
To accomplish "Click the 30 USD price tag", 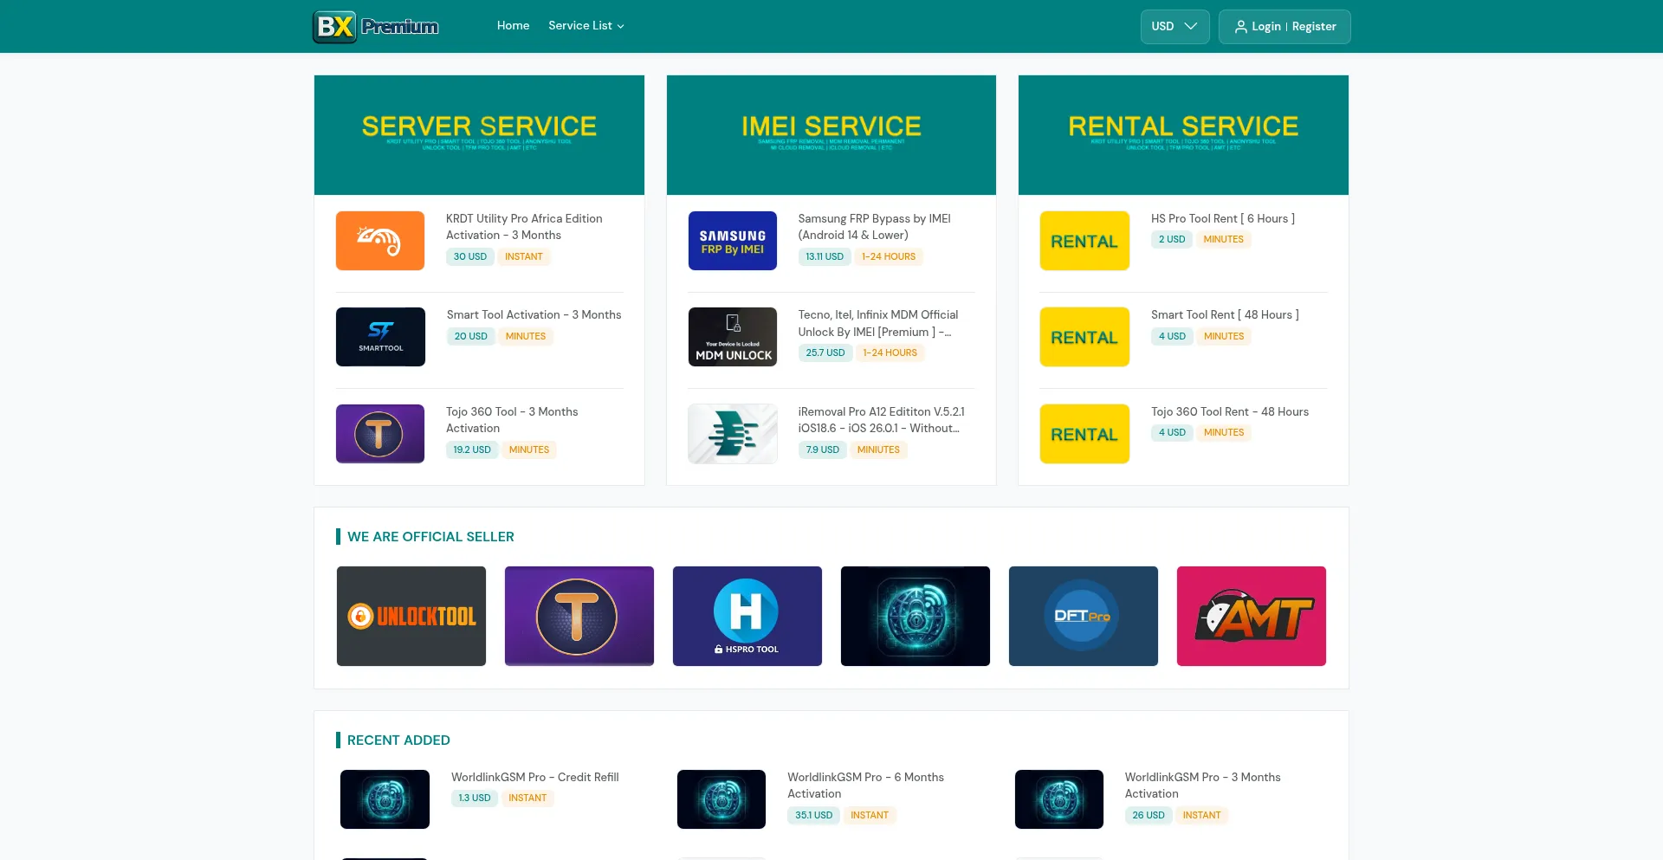I will tap(470, 257).
